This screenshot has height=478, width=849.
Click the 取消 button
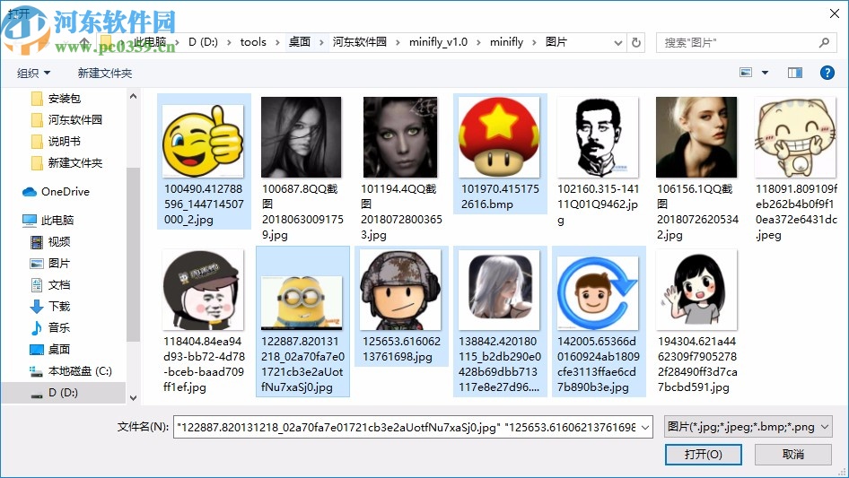point(793,454)
